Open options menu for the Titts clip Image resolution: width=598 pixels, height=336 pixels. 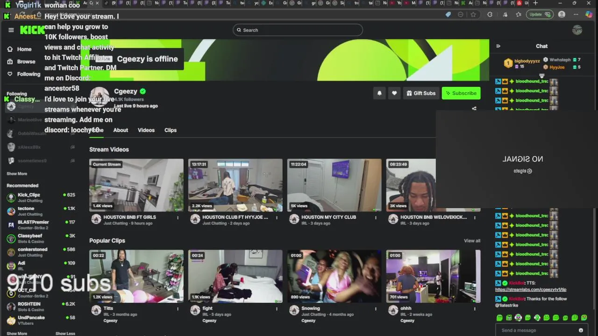click(178, 308)
